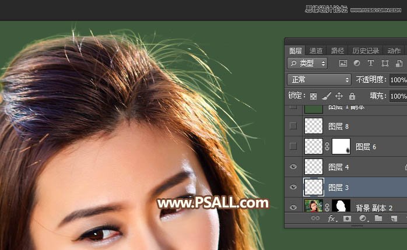Click layer name 图层 3
This screenshot has height=250, width=407.
click(338, 188)
